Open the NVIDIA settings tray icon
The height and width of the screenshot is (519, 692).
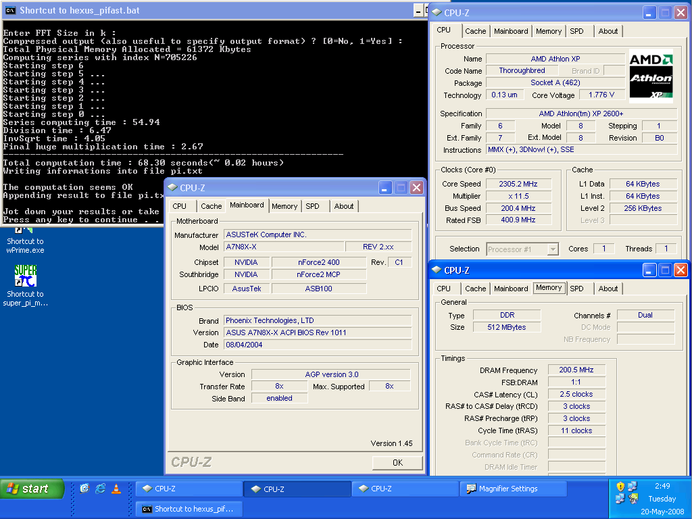coord(633,499)
